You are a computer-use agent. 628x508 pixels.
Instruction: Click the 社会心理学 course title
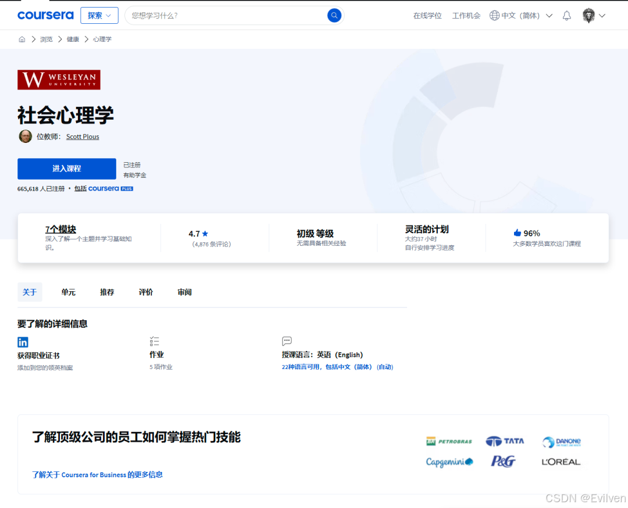pos(66,115)
